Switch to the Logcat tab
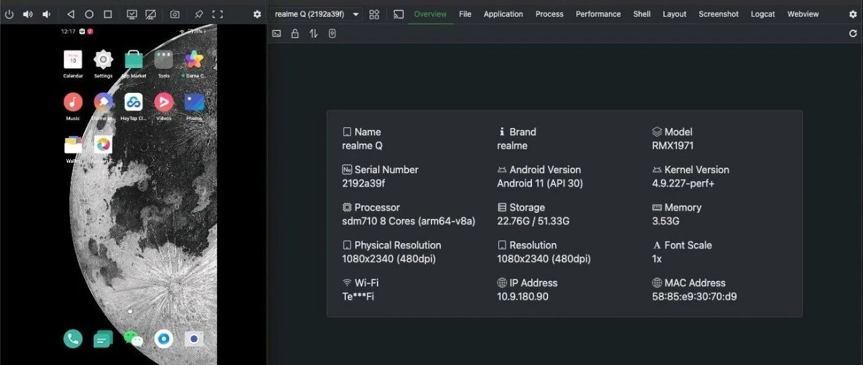The width and height of the screenshot is (863, 365). (763, 14)
